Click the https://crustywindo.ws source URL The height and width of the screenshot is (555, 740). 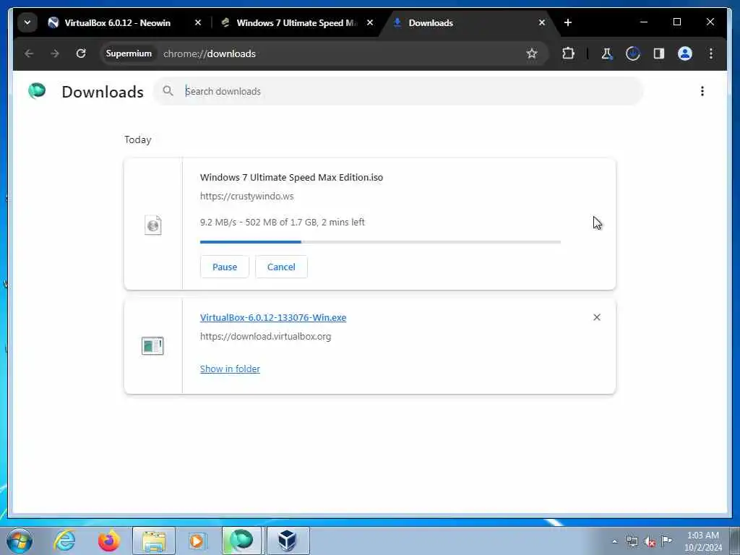[x=247, y=197]
